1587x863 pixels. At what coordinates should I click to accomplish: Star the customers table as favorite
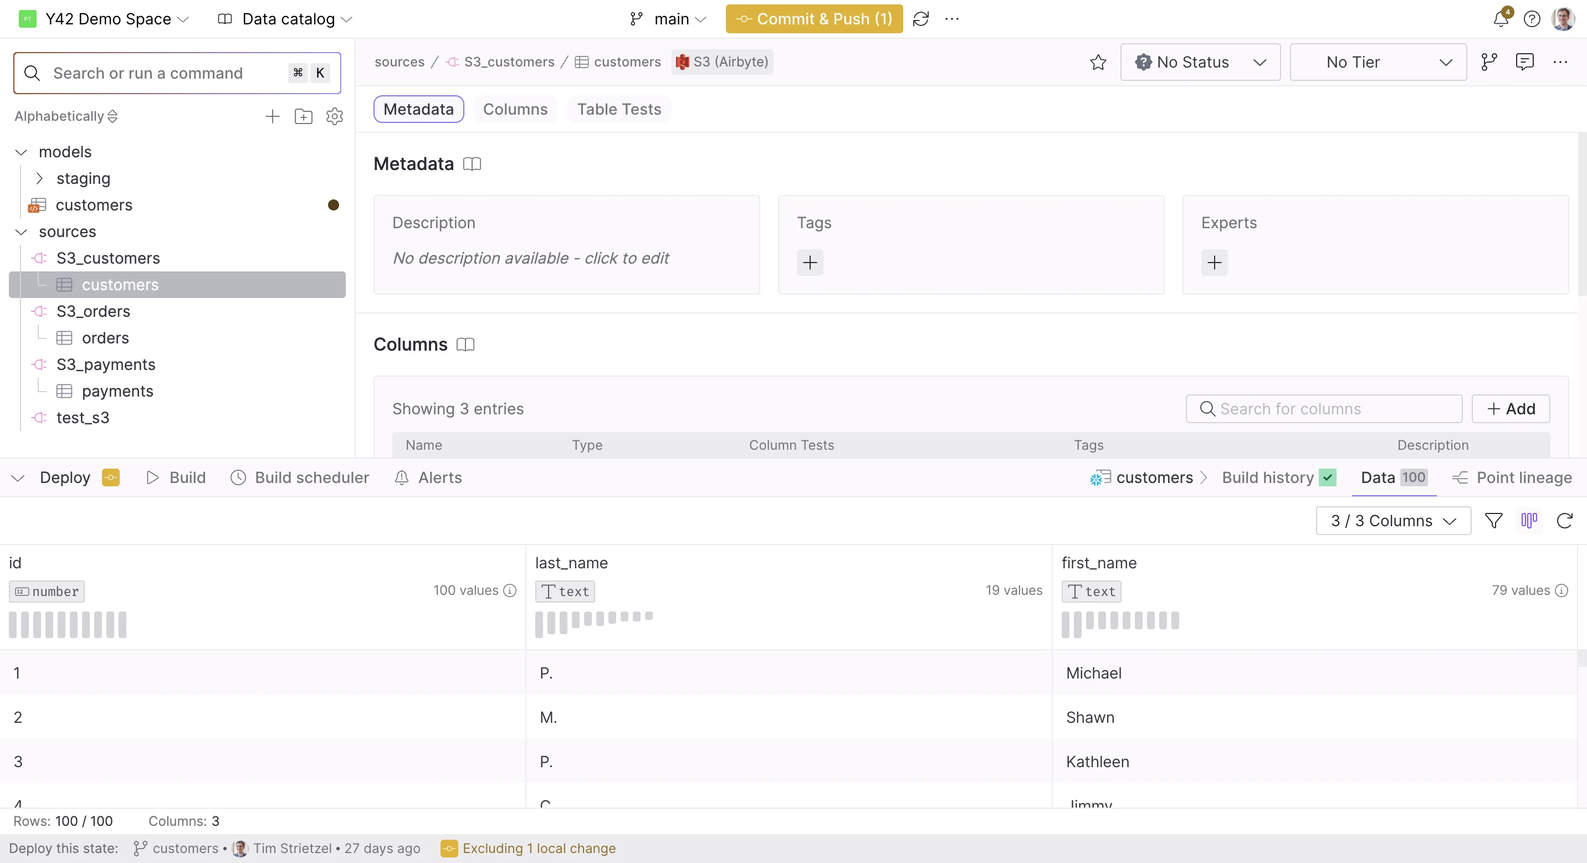[1098, 62]
